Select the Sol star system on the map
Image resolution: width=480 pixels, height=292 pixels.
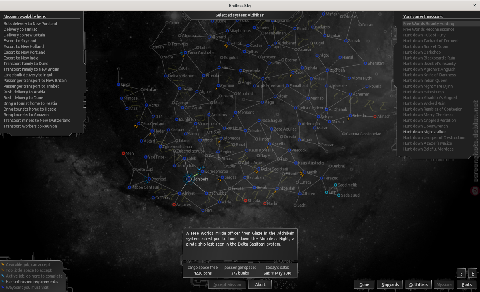(x=263, y=79)
